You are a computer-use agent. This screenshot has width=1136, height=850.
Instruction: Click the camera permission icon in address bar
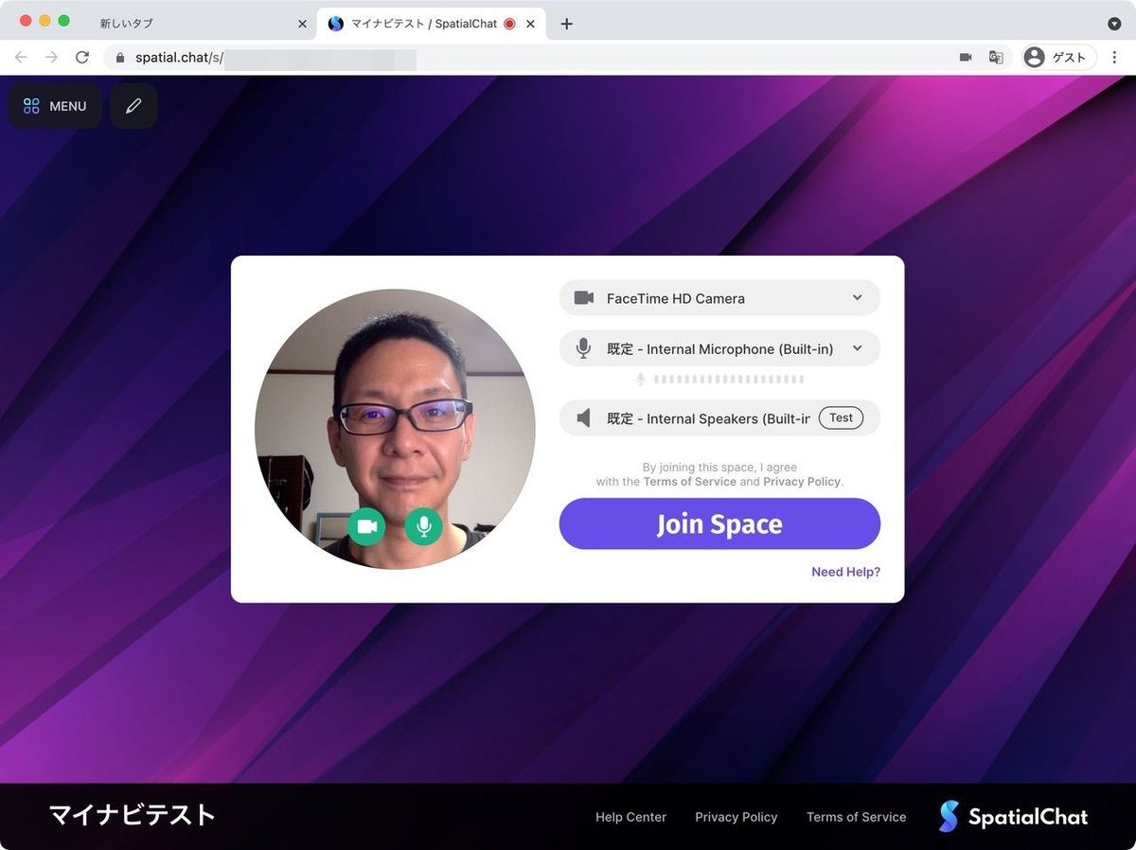click(966, 58)
